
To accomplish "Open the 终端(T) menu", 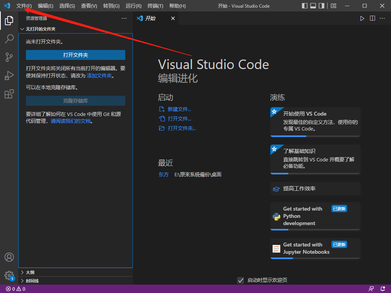I will click(x=155, y=6).
